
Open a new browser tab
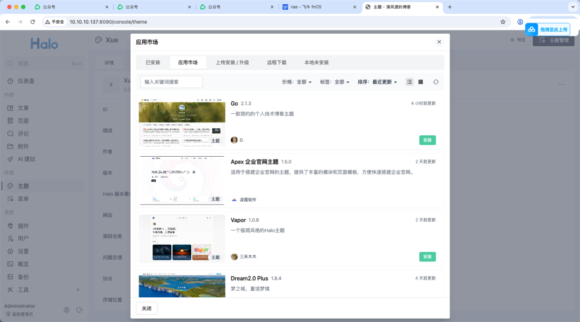point(450,7)
